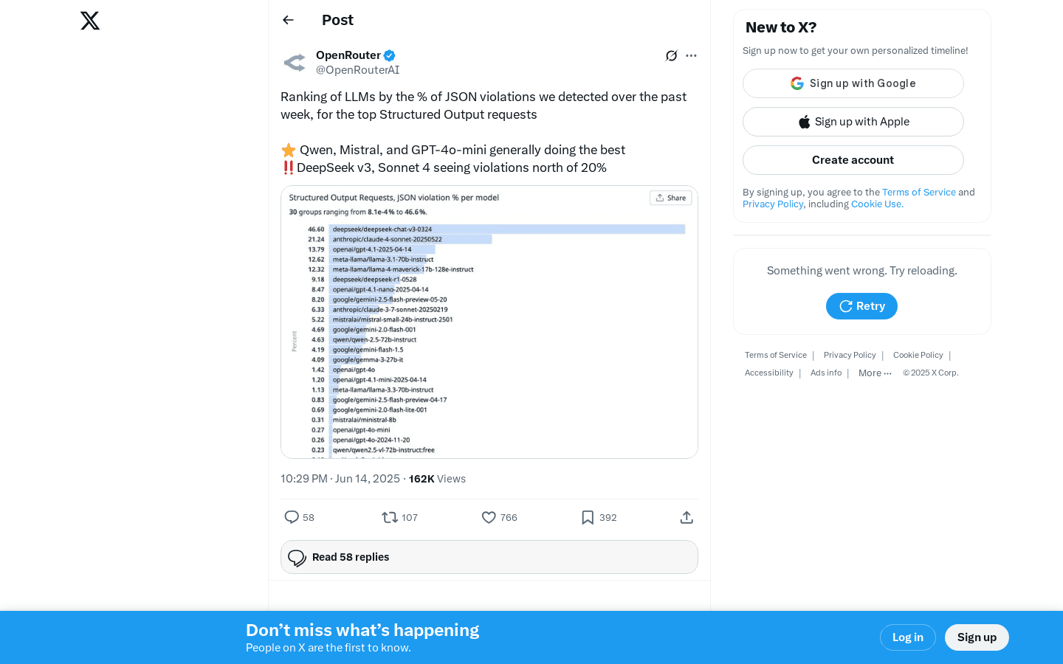Click the chart's Share button
Screen dimensions: 1063x664
(x=670, y=198)
